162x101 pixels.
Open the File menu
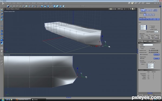pos(6,3)
